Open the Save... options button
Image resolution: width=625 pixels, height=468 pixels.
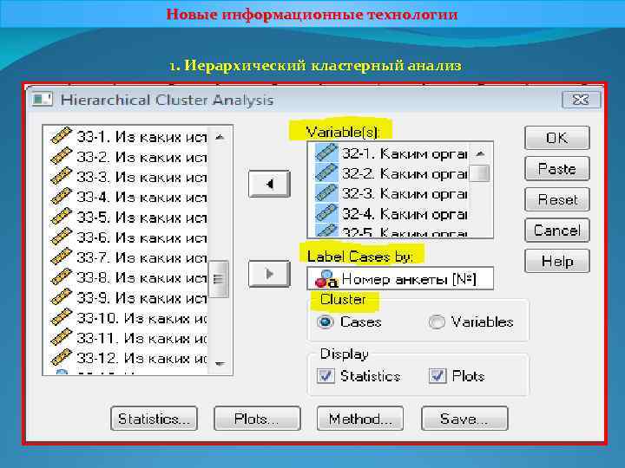(464, 419)
